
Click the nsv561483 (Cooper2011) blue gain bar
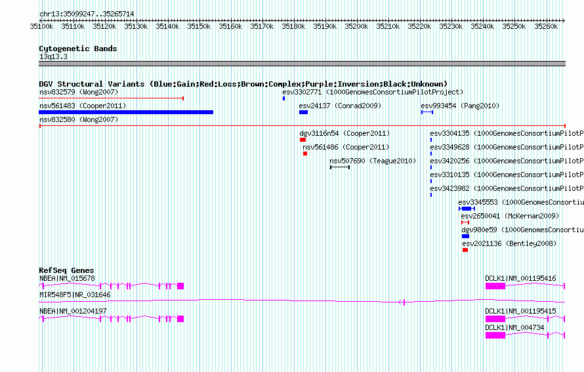(126, 112)
